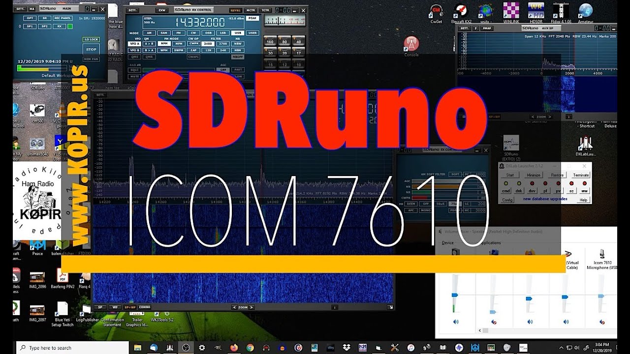
Task: Enable NFM under FM MODE
Action: pyautogui.click(x=164, y=43)
